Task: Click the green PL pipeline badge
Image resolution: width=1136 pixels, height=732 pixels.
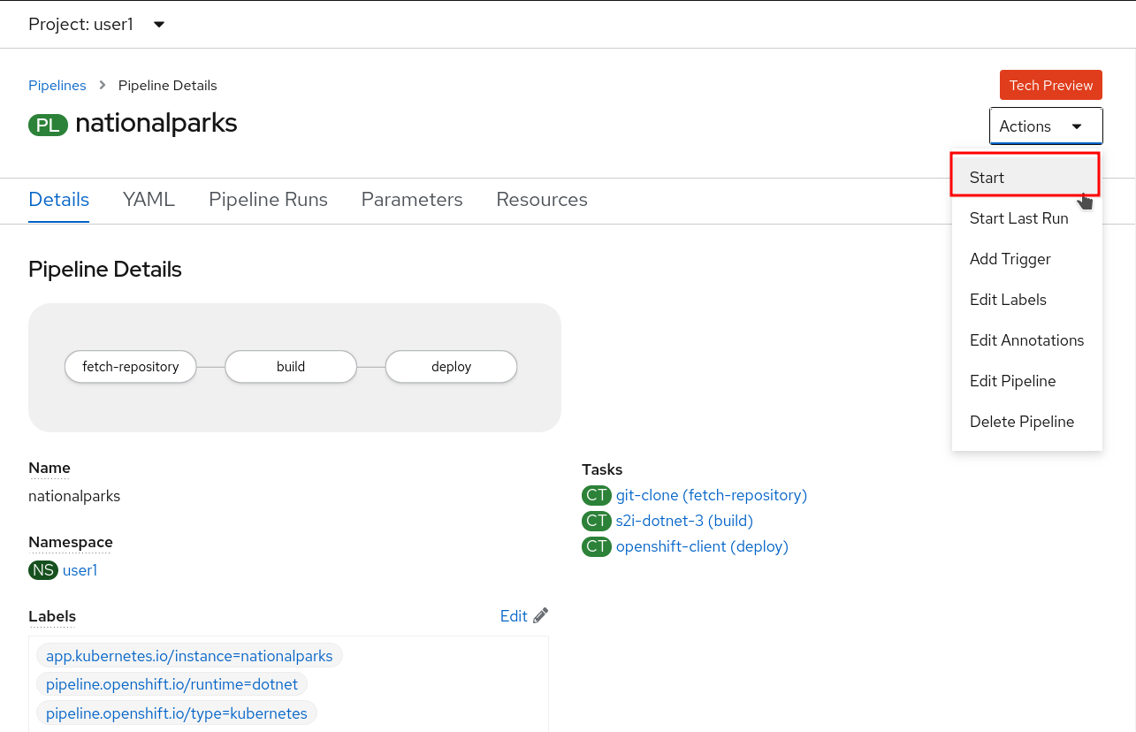Action: coord(48,124)
